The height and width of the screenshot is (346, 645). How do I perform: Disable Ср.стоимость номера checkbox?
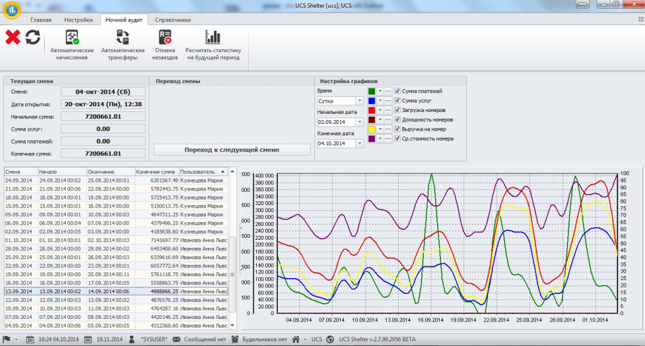pos(397,138)
